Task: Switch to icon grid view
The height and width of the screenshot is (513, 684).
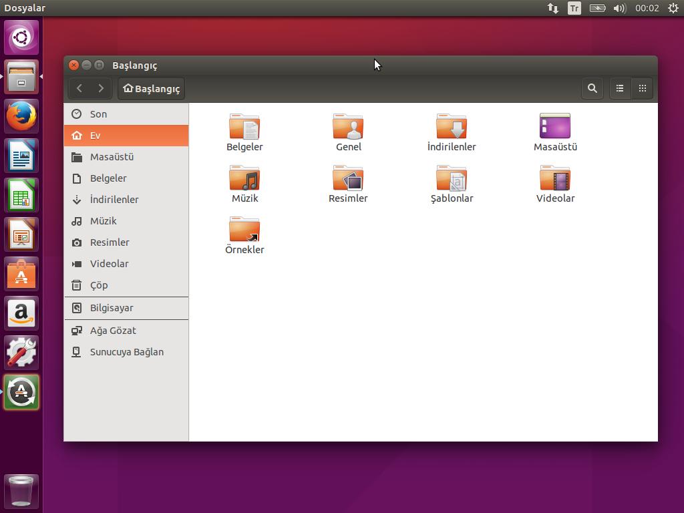Action: coord(642,88)
